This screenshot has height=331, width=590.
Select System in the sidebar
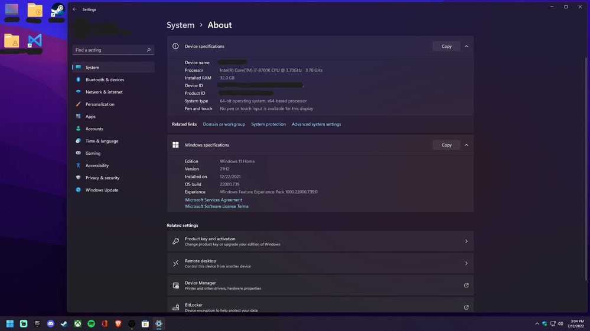point(113,67)
